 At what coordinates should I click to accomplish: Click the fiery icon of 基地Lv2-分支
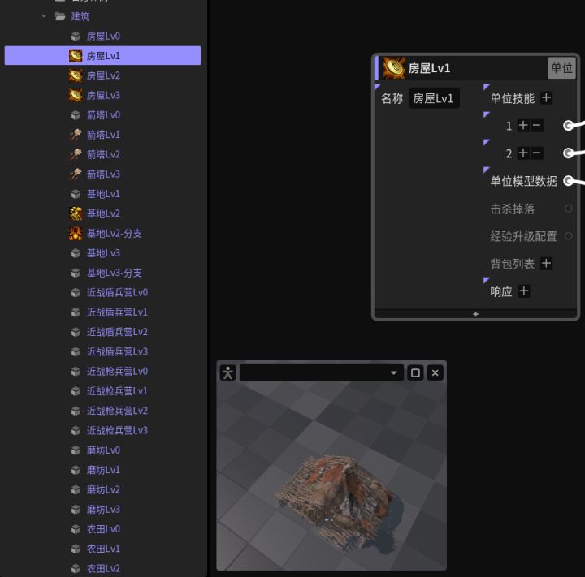pos(76,234)
